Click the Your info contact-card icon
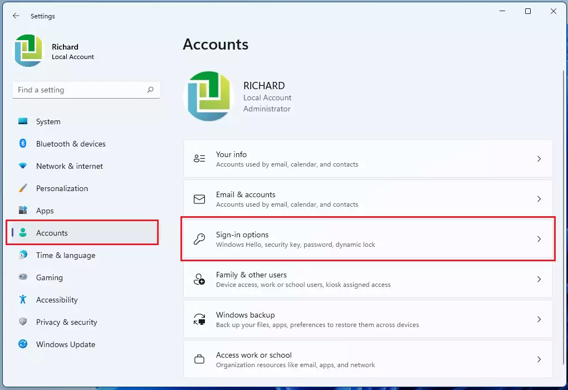The width and height of the screenshot is (568, 390). [x=199, y=159]
